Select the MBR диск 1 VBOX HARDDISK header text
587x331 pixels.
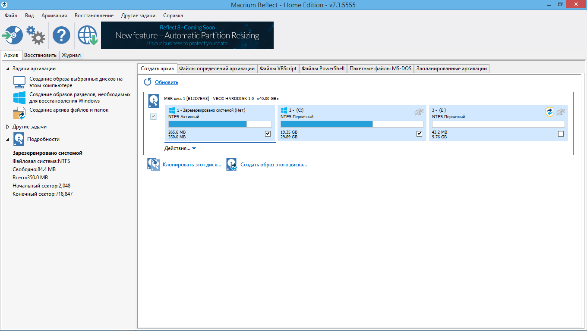(x=221, y=99)
